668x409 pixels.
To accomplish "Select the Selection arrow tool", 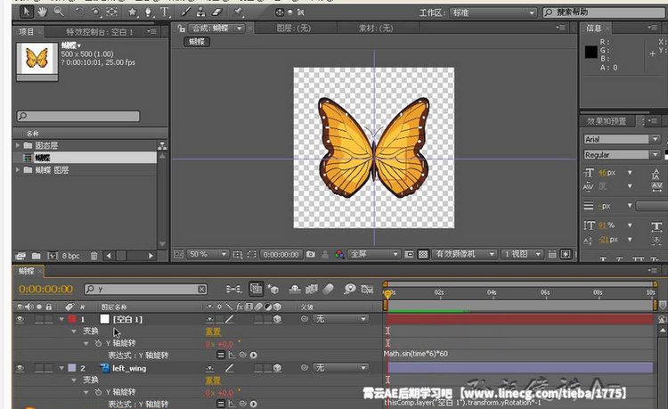I will point(27,12).
